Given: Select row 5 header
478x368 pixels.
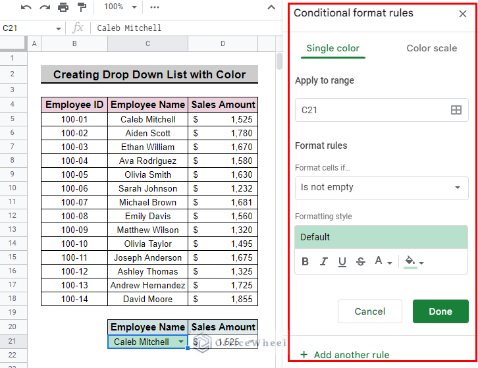Looking at the screenshot, I should coord(13,118).
